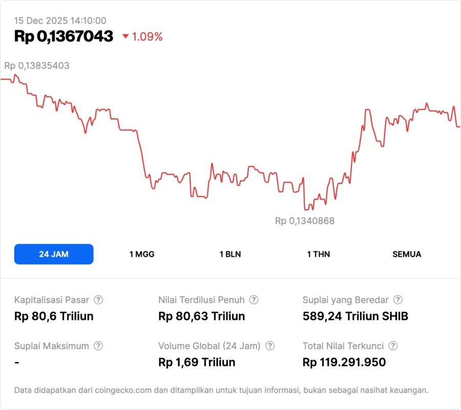This screenshot has width=461, height=410.
Task: Switch the chart to 1 BLN
Action: click(x=230, y=254)
